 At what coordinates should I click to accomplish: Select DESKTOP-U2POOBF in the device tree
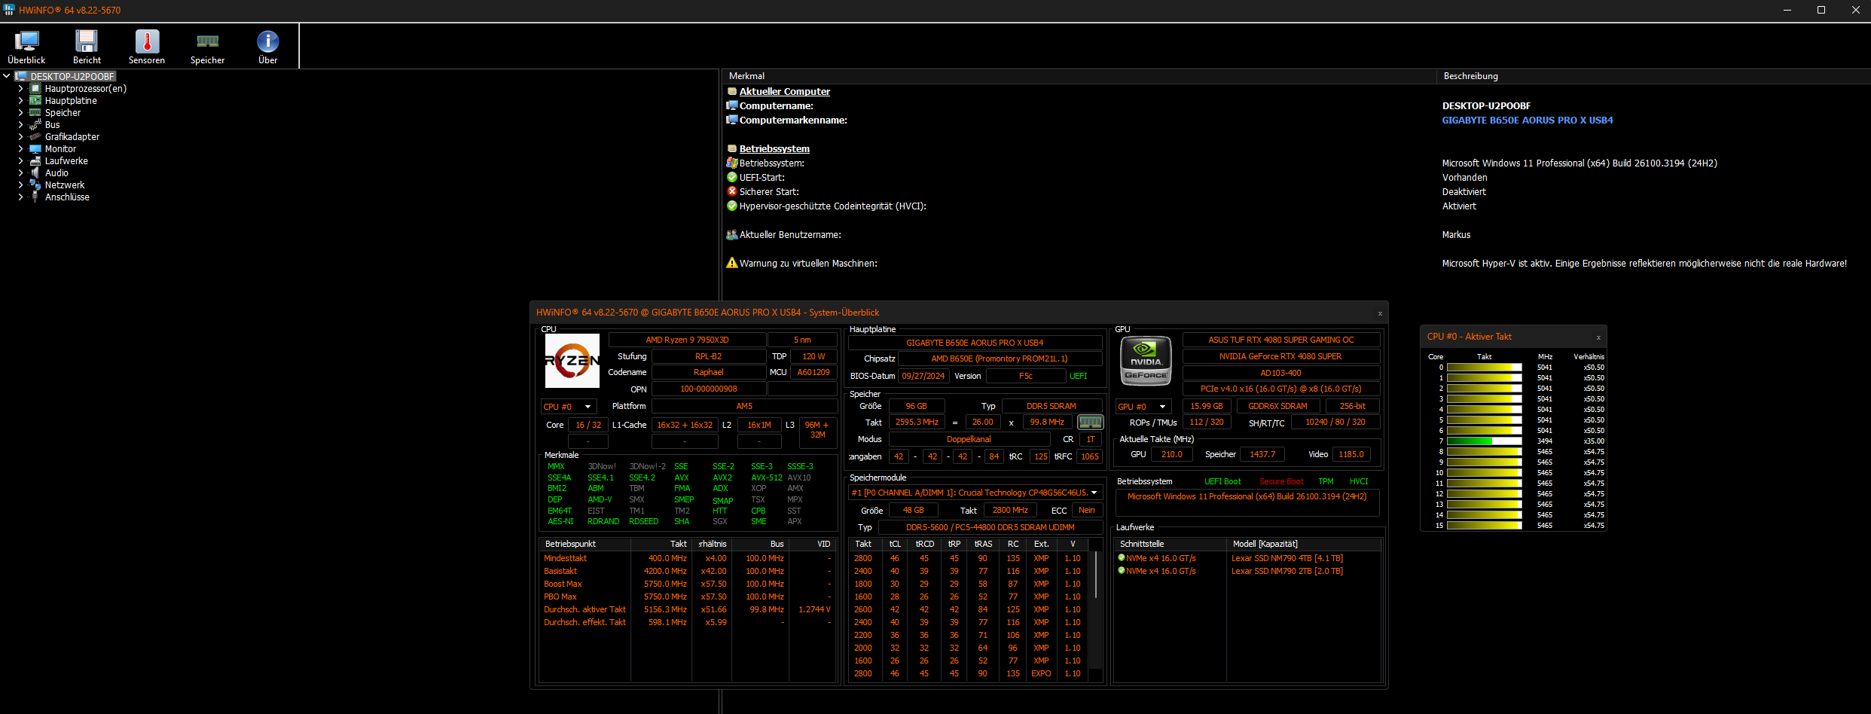[72, 77]
